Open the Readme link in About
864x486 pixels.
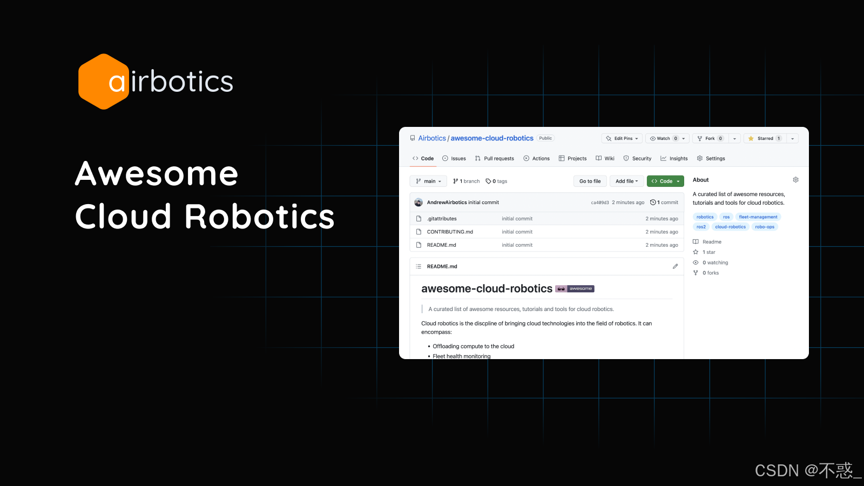[x=707, y=242]
